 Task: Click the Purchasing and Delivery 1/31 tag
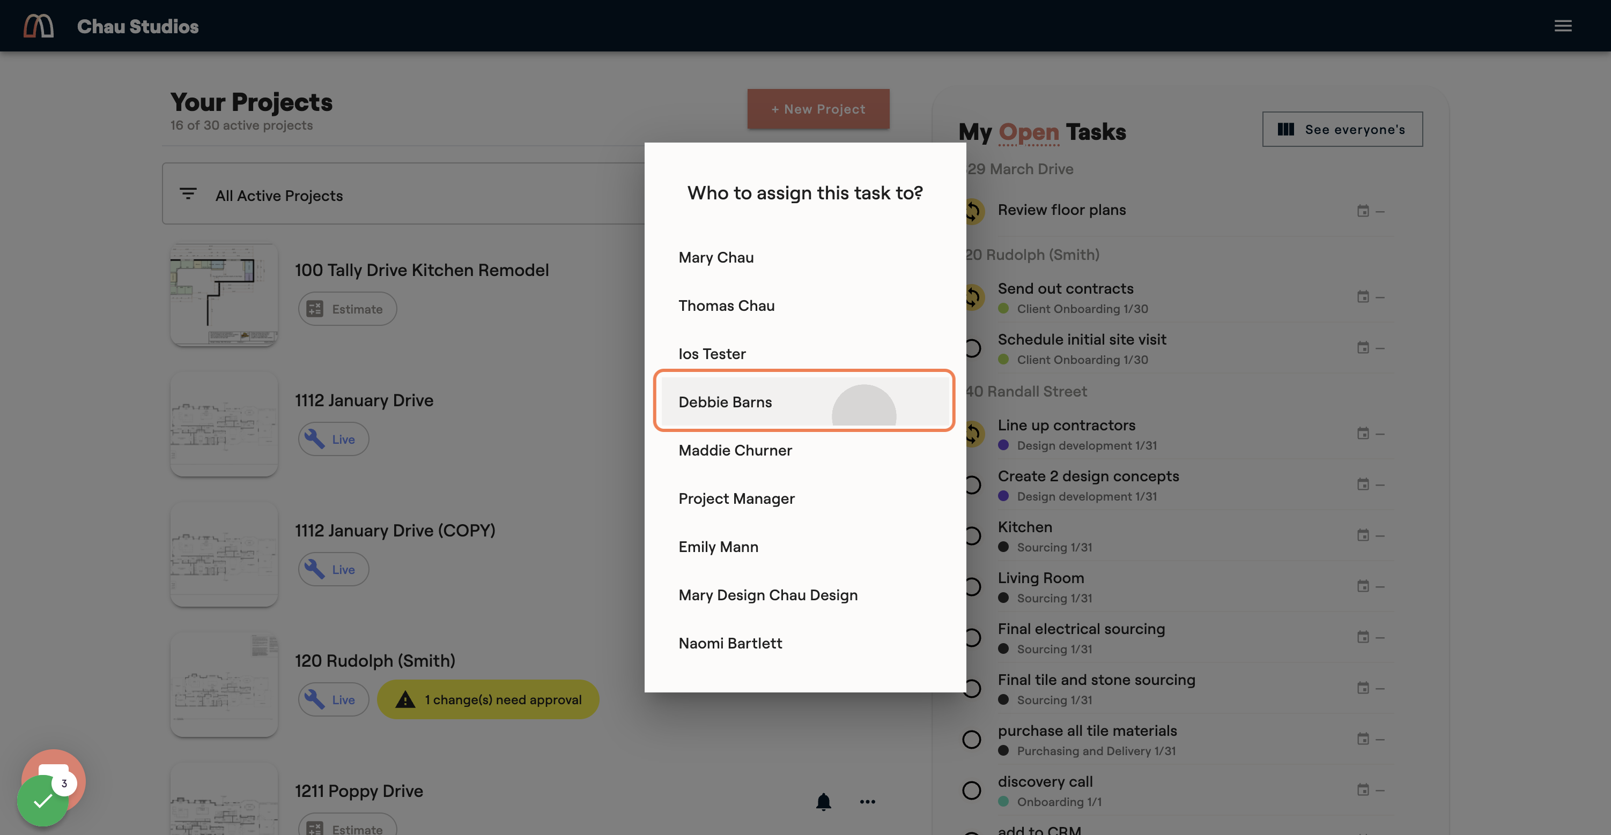point(1096,751)
